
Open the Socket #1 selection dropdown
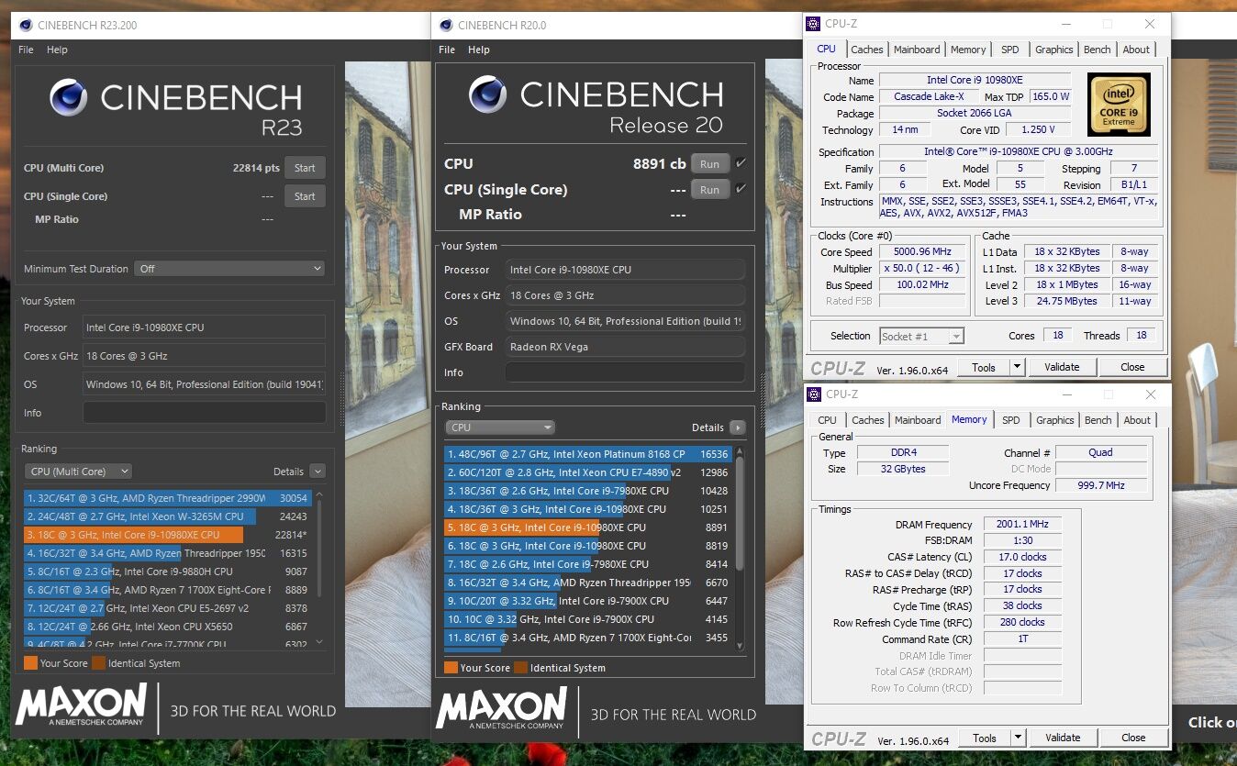coord(922,337)
